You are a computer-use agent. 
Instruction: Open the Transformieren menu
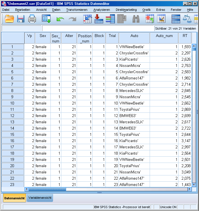click(77, 10)
